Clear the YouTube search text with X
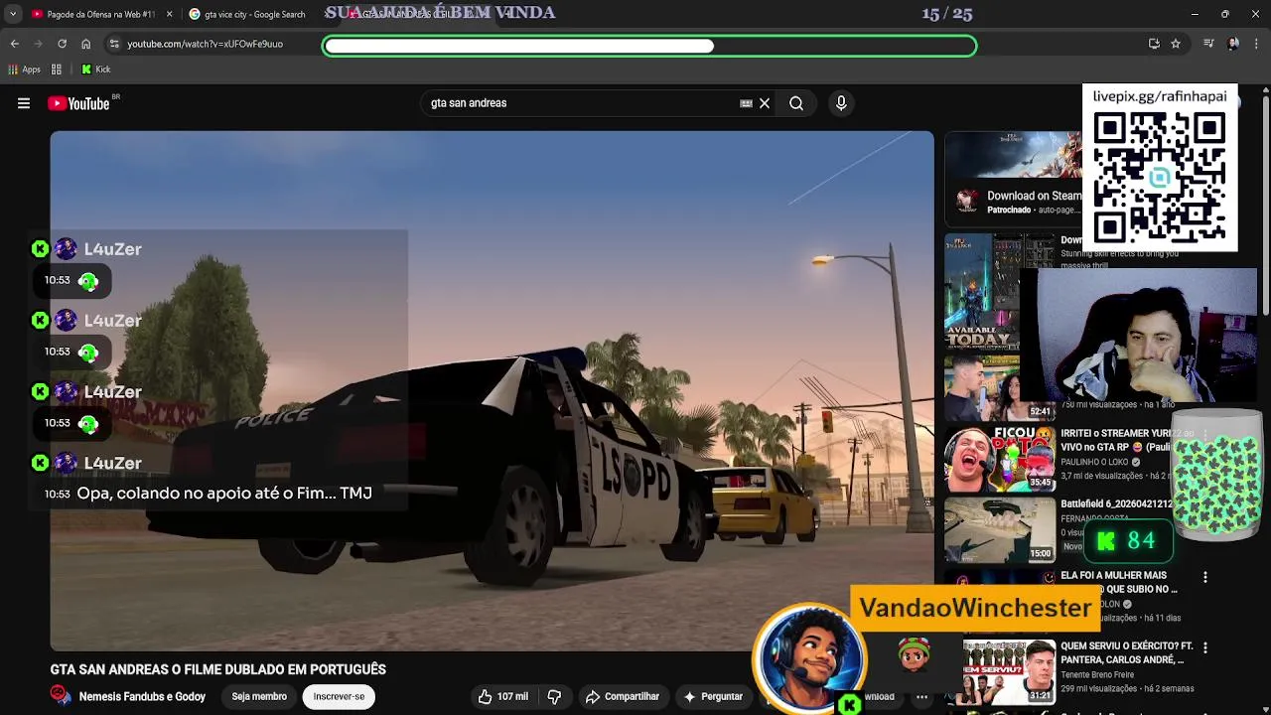1271x715 pixels. pos(765,103)
